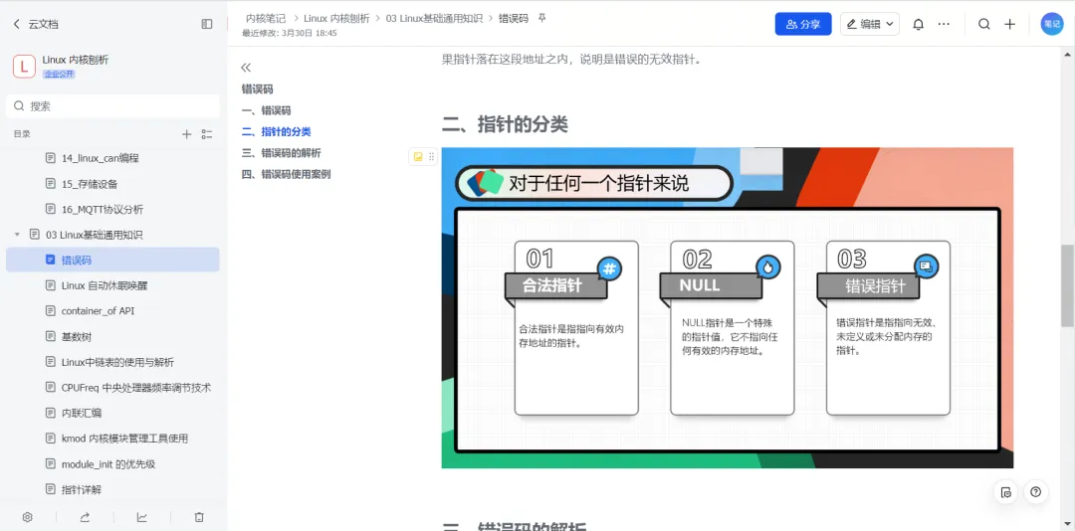The image size is (1075, 531).
Task: Open kmod 内核模块管理工具使用 document
Action: 124,438
